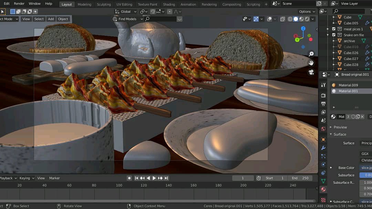372x209 pixels.
Task: Switch to material preview shading
Action: pos(301,19)
